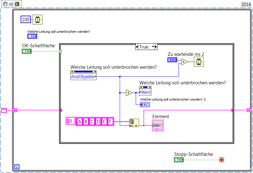Click the pink output tunnel on the case structure's right border
The height and width of the screenshot is (173, 253).
(233, 110)
